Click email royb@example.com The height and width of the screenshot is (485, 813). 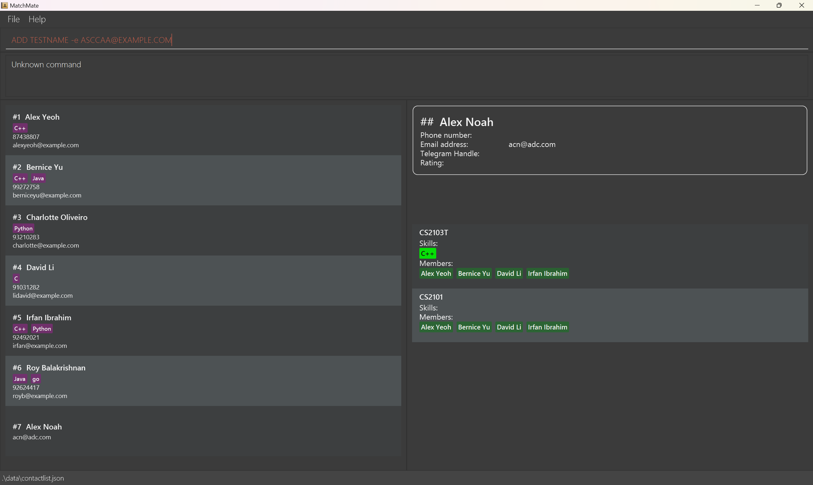coord(40,396)
